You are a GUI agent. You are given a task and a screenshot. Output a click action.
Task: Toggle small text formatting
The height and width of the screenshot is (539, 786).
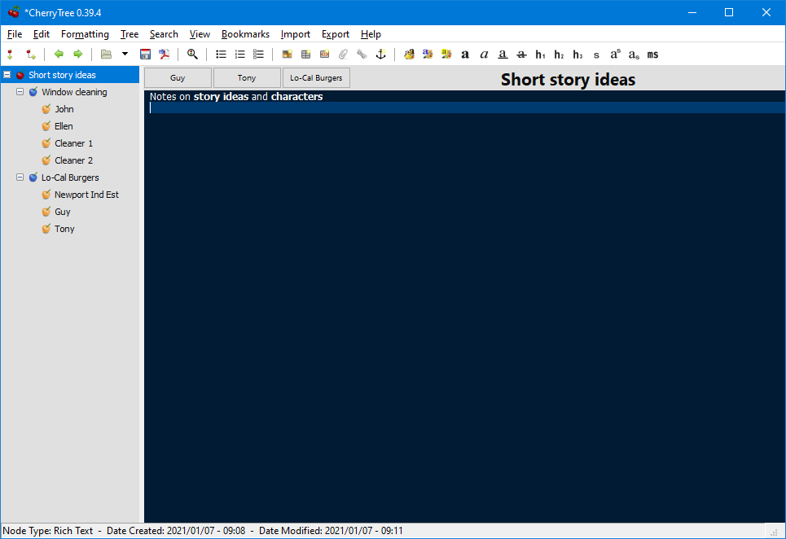596,54
